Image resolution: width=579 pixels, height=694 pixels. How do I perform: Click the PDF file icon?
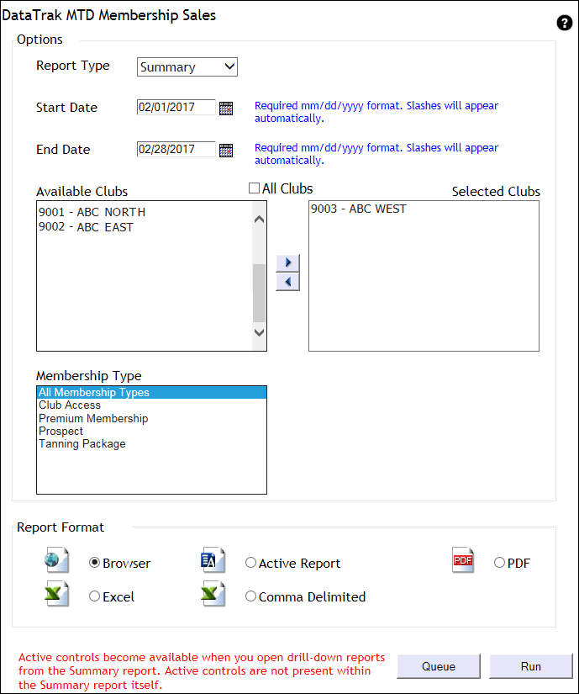pos(463,560)
